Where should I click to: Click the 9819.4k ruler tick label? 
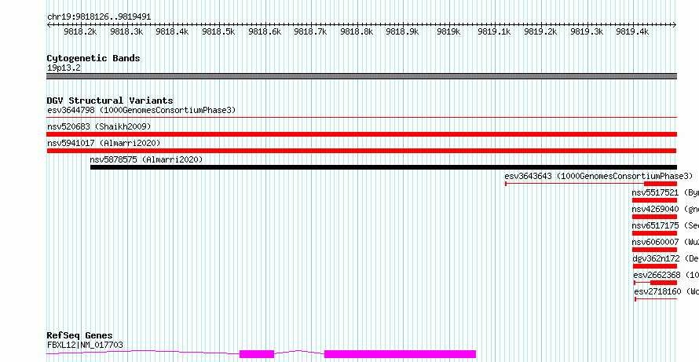coord(632,31)
